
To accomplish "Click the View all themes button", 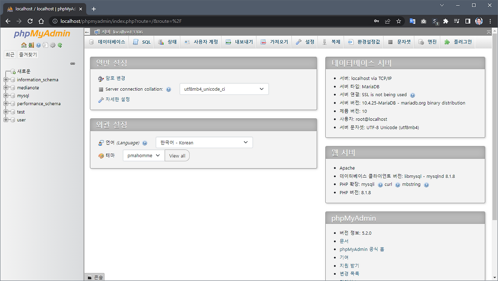I will (177, 155).
